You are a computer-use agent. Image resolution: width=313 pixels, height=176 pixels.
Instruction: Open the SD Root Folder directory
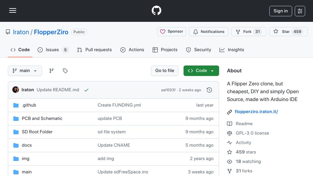[37, 132]
